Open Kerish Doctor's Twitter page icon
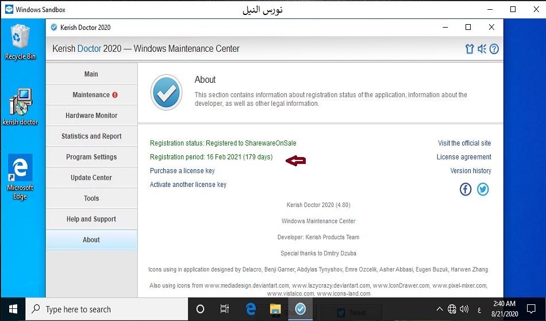The height and width of the screenshot is (321, 546). click(483, 189)
